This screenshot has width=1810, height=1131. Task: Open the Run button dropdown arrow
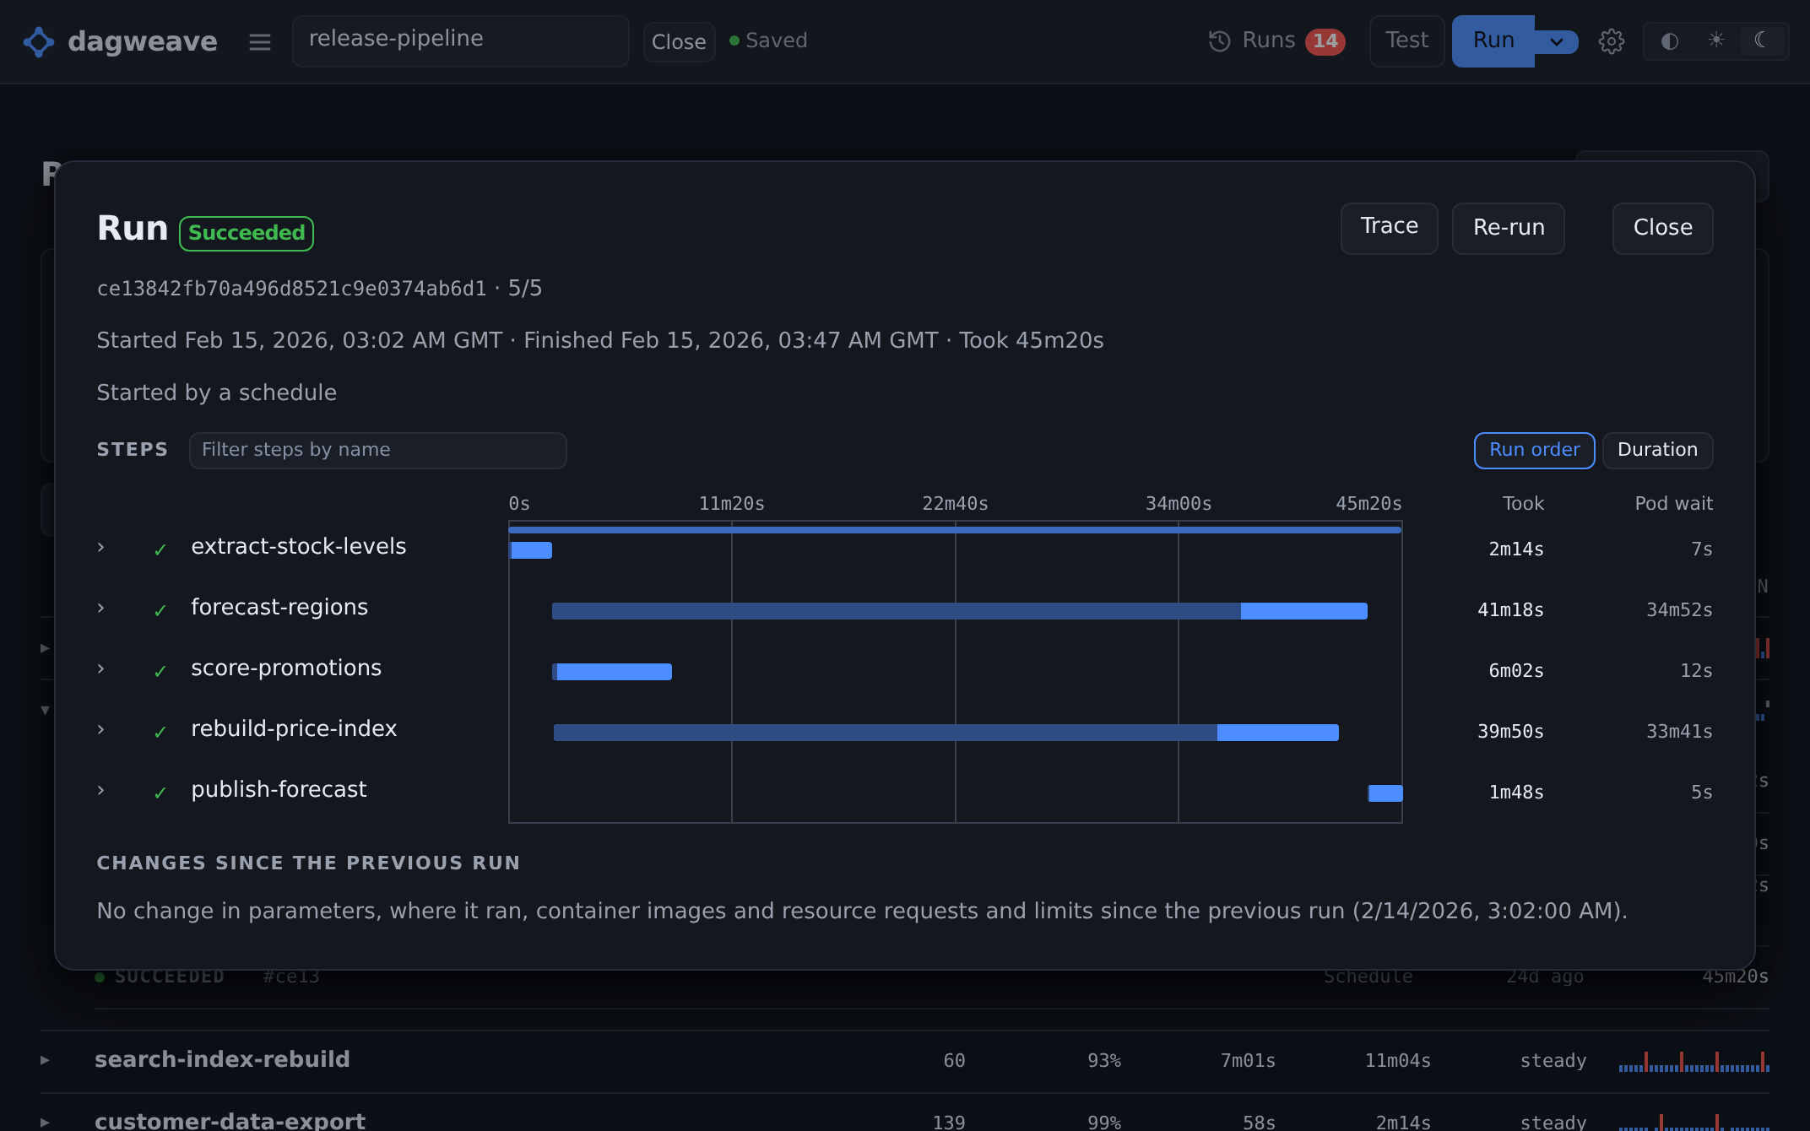coord(1557,41)
